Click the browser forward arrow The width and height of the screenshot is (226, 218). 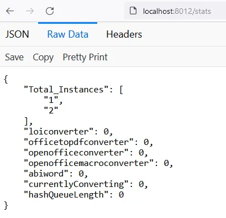pyautogui.click(x=30, y=11)
